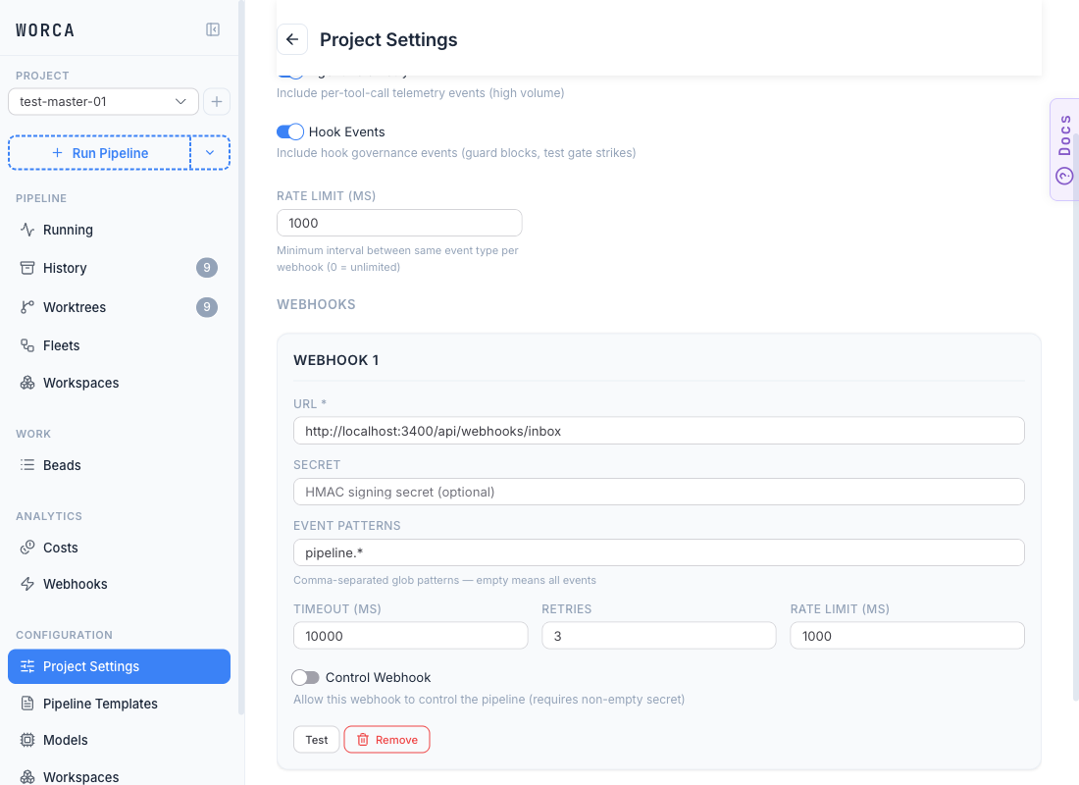Enable the Control Webhook toggle

(305, 678)
